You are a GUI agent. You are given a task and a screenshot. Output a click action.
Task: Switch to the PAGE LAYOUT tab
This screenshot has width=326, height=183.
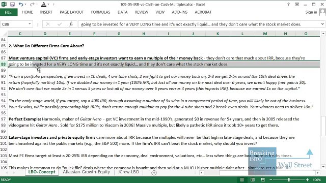coord(72,12)
